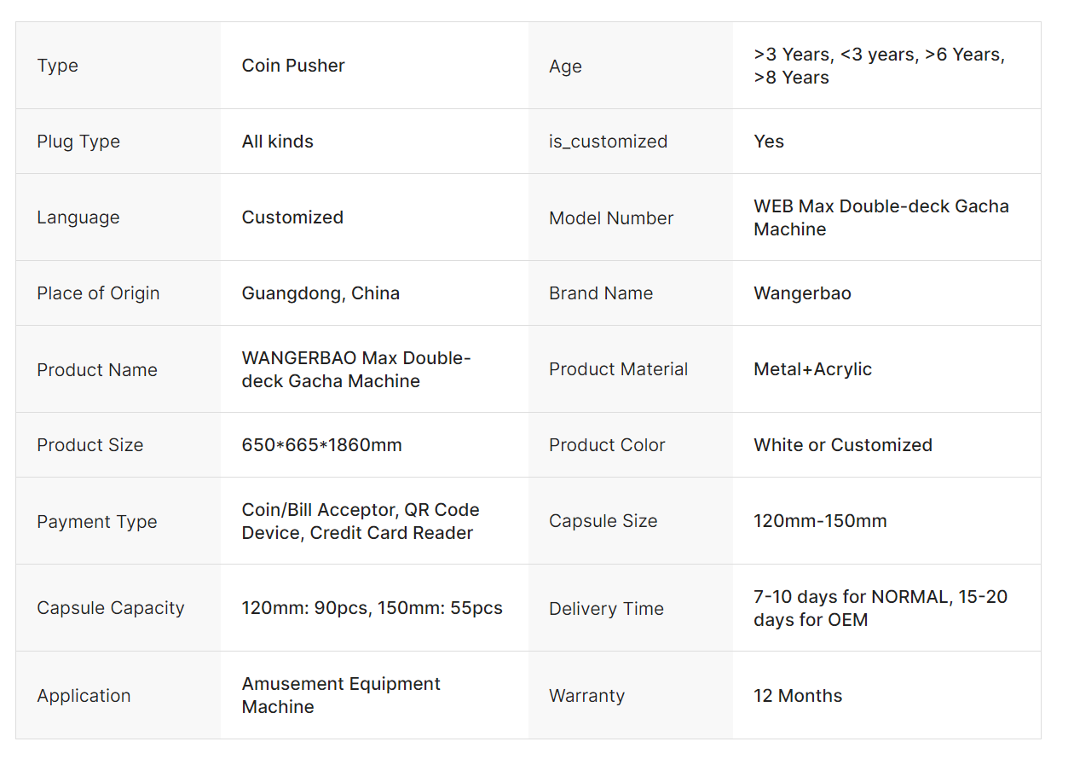Click the "is_customized" label
The height and width of the screenshot is (759, 1074).
click(x=608, y=142)
